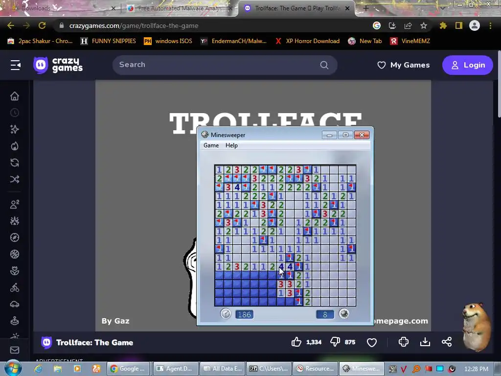Image resolution: width=501 pixels, height=376 pixels.
Task: Click the CrazyGames search field
Action: point(225,65)
